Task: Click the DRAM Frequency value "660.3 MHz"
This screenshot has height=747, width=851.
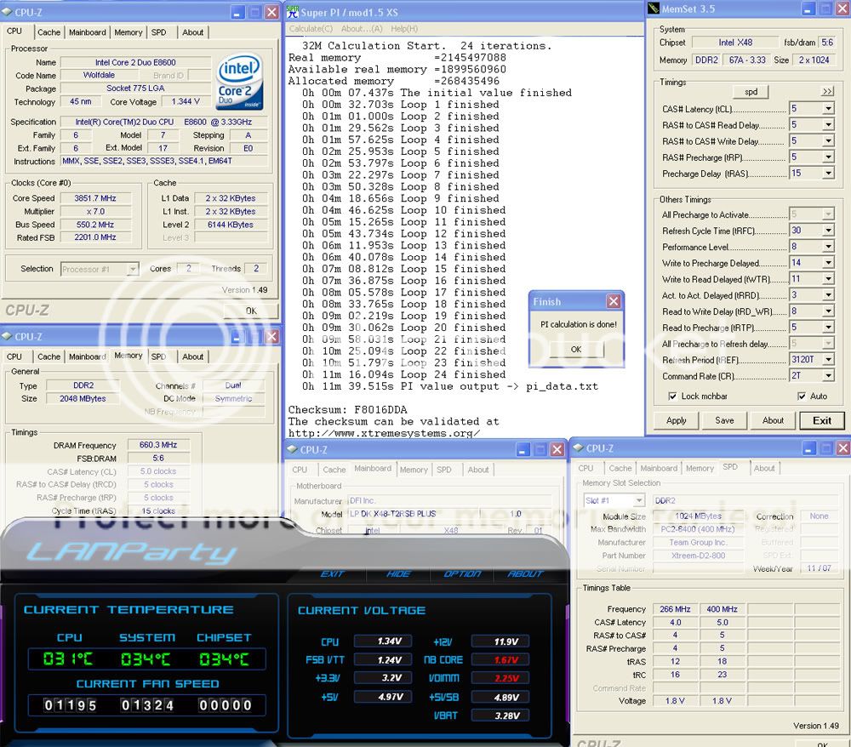Action: coord(158,445)
